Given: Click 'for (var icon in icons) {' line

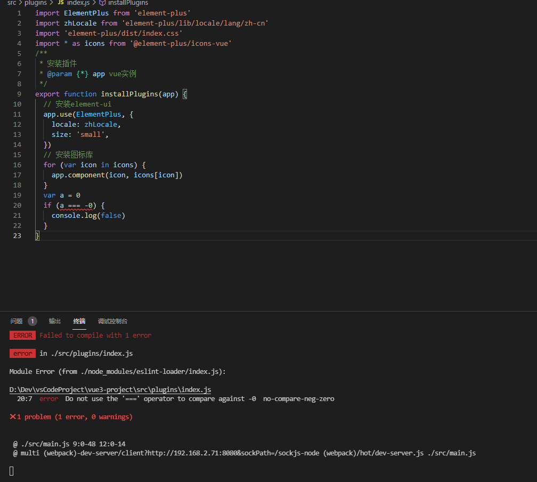Looking at the screenshot, I should tap(94, 165).
